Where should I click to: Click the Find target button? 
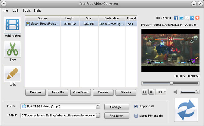(117, 116)
